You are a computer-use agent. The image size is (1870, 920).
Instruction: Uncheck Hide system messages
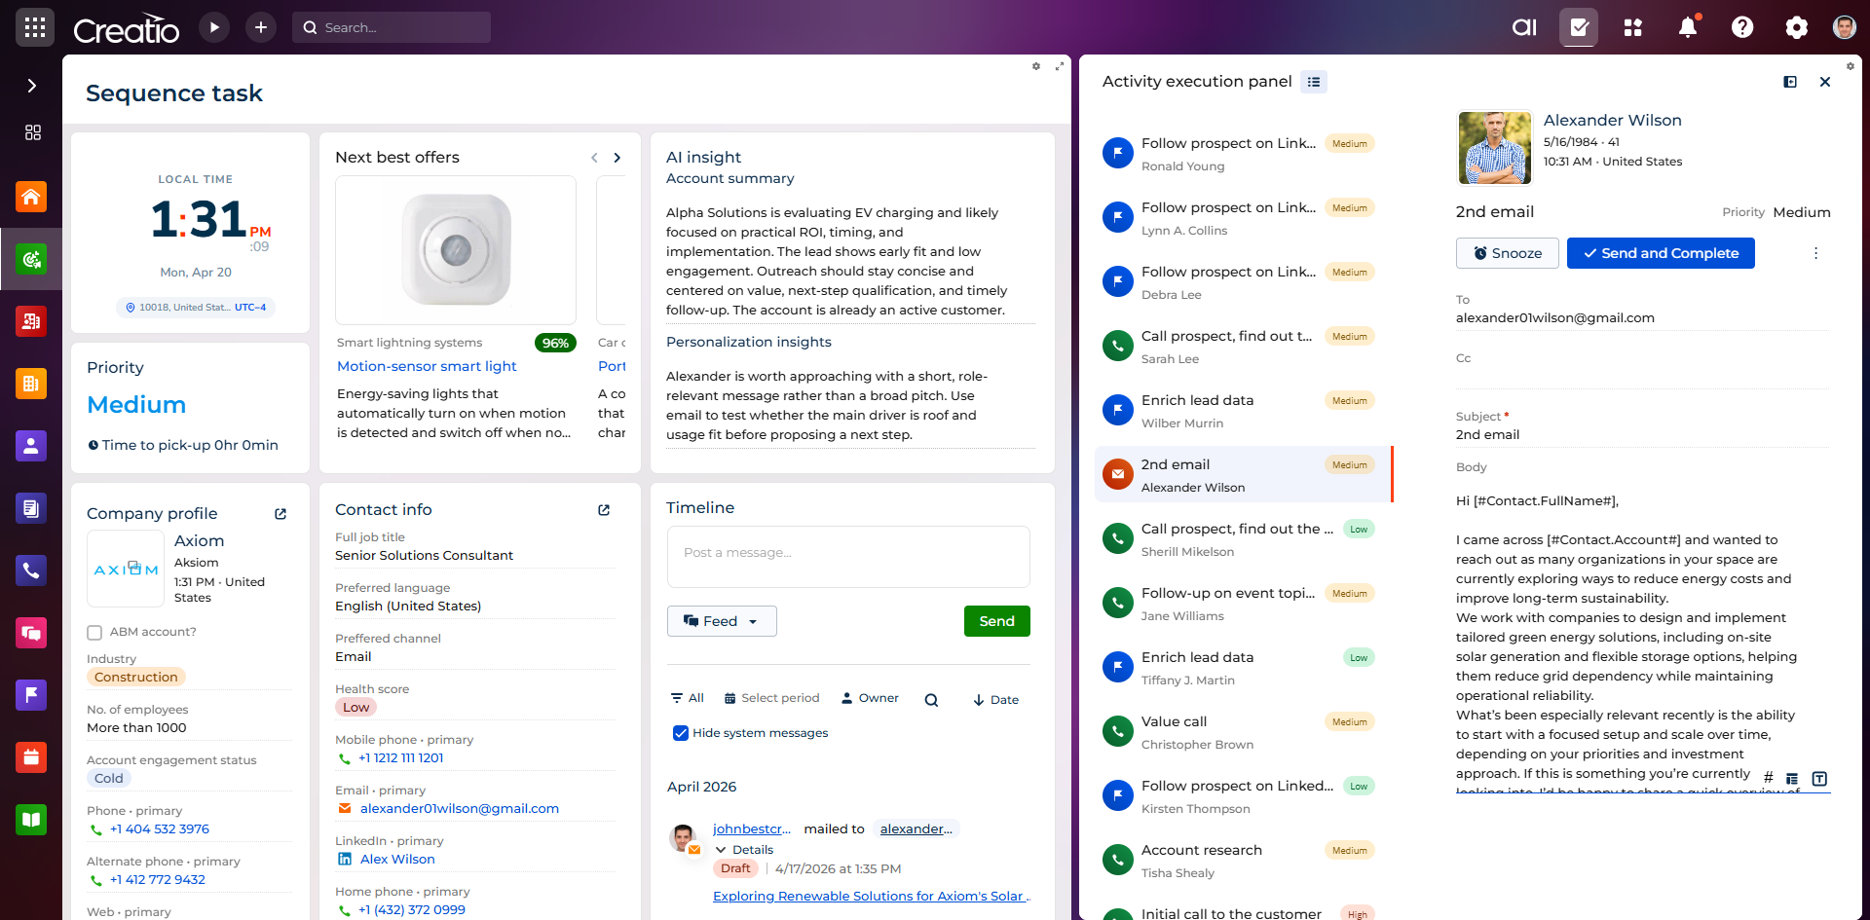681,733
